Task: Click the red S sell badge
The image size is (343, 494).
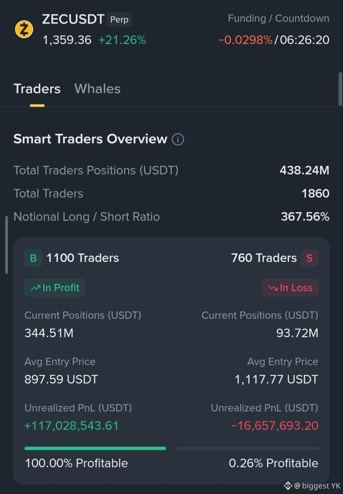Action: click(x=310, y=258)
